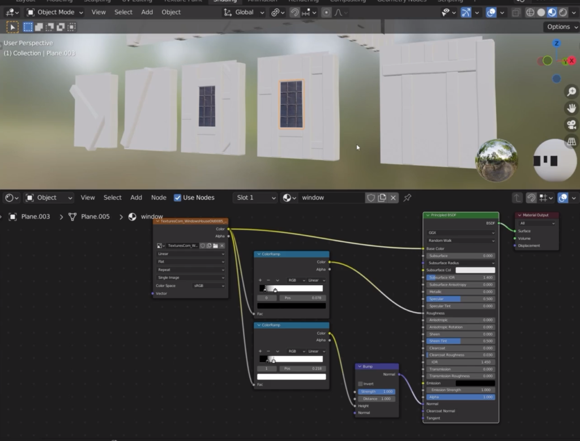Toggle viewport overlays
Image resolution: width=580 pixels, height=441 pixels.
click(491, 12)
